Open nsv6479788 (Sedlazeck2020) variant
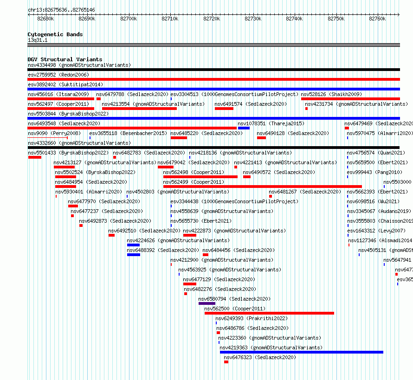 pyautogui.click(x=132, y=94)
